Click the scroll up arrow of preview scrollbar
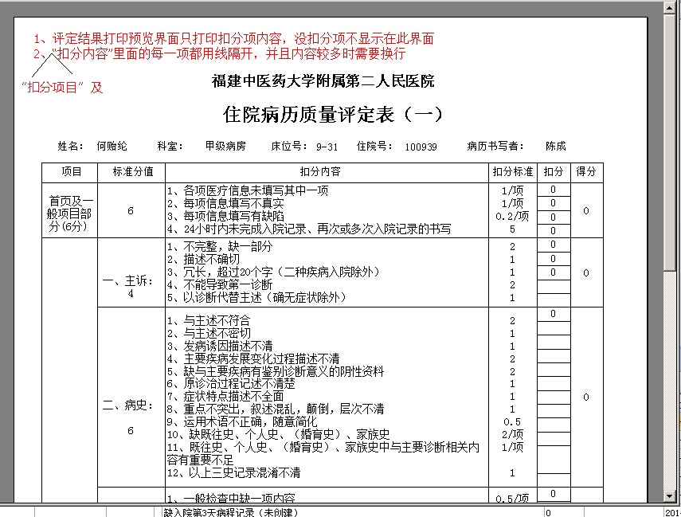This screenshot has width=681, height=517. coord(669,7)
